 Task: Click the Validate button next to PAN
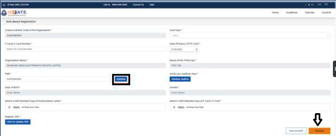click(x=121, y=79)
